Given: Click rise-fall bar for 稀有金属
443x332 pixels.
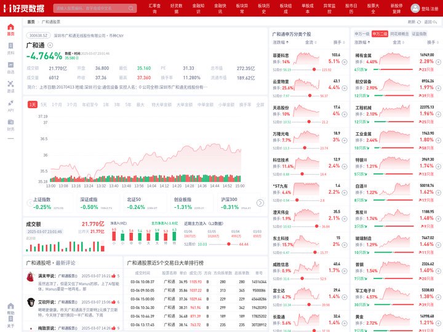Looking at the screenshot, I should 393,69.
